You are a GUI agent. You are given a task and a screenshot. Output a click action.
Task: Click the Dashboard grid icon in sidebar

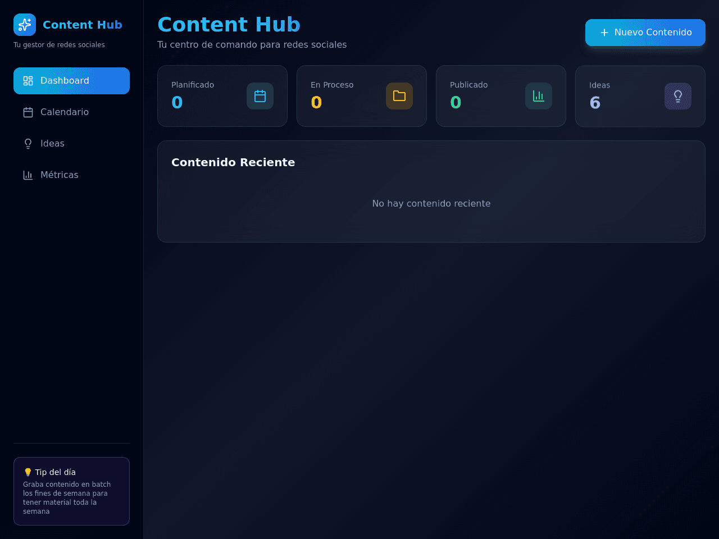pyautogui.click(x=28, y=81)
